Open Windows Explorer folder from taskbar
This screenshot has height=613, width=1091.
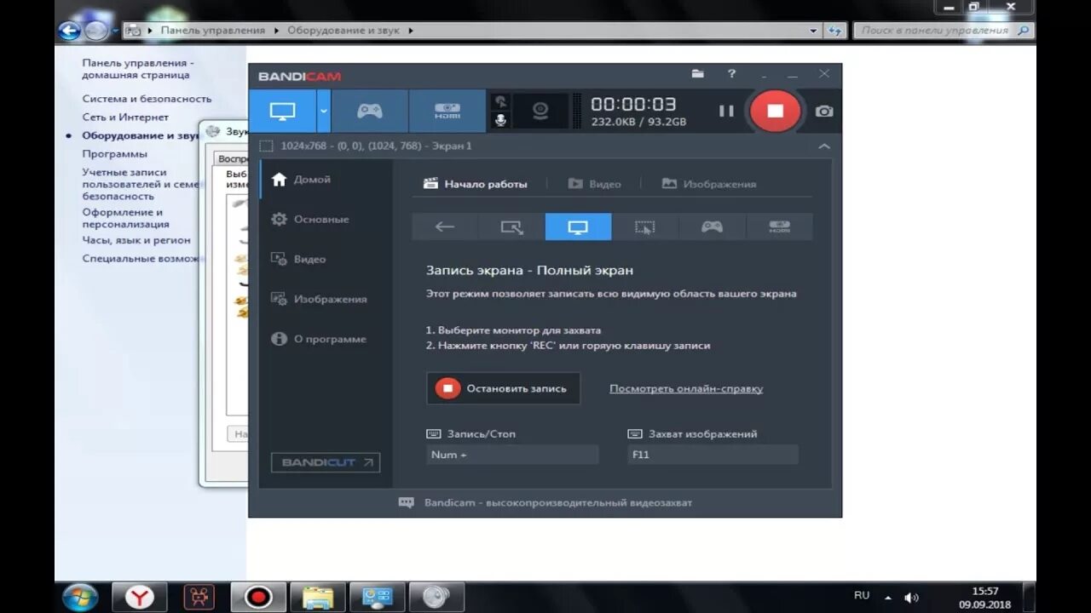(x=318, y=597)
